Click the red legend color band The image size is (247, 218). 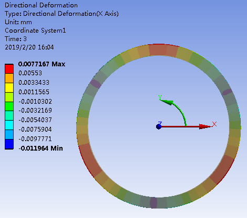click(x=9, y=68)
